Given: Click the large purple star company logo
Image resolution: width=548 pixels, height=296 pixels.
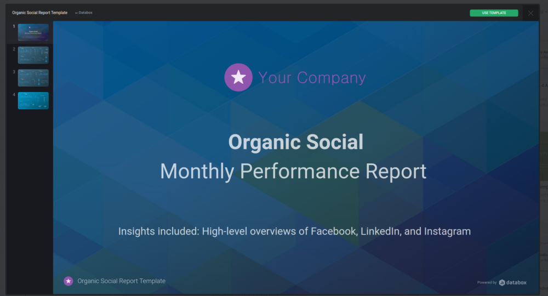Looking at the screenshot, I should (238, 77).
